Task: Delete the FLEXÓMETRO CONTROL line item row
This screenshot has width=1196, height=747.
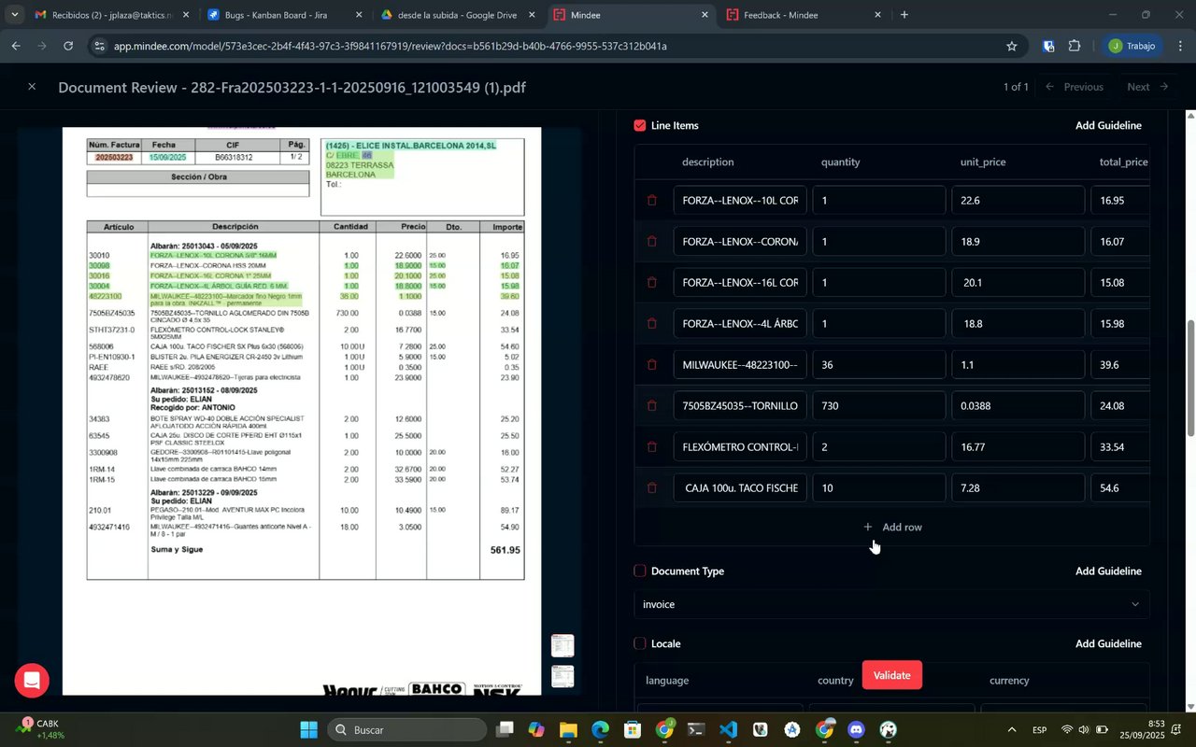Action: point(652,446)
